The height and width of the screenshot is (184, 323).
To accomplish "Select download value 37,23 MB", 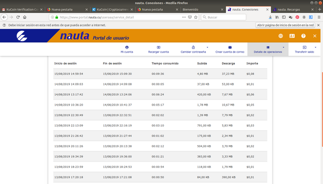I will point(228,74).
